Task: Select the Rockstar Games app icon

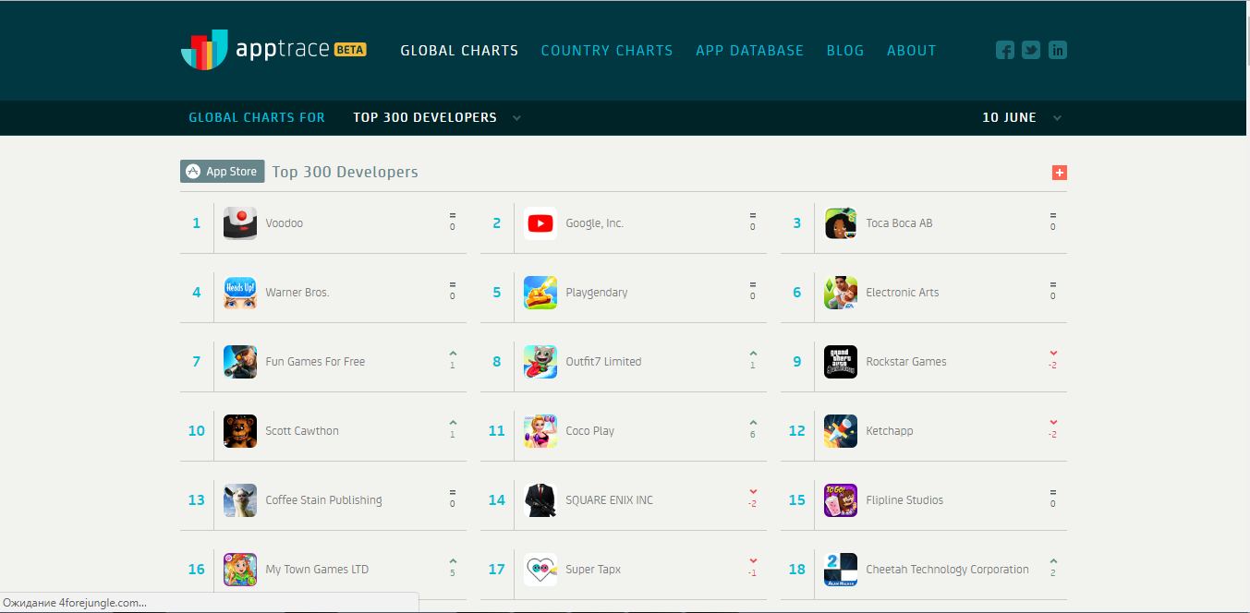Action: [840, 362]
